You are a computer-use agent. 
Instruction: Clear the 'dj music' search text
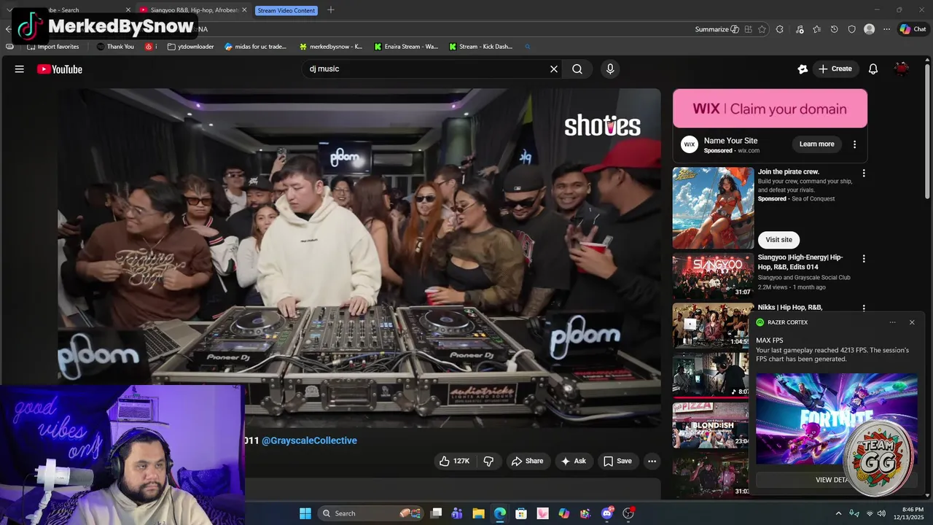pos(554,69)
